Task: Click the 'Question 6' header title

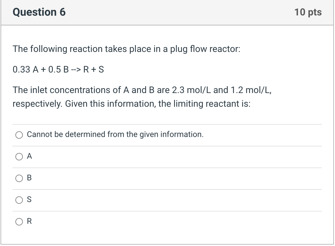Action: coord(40,12)
